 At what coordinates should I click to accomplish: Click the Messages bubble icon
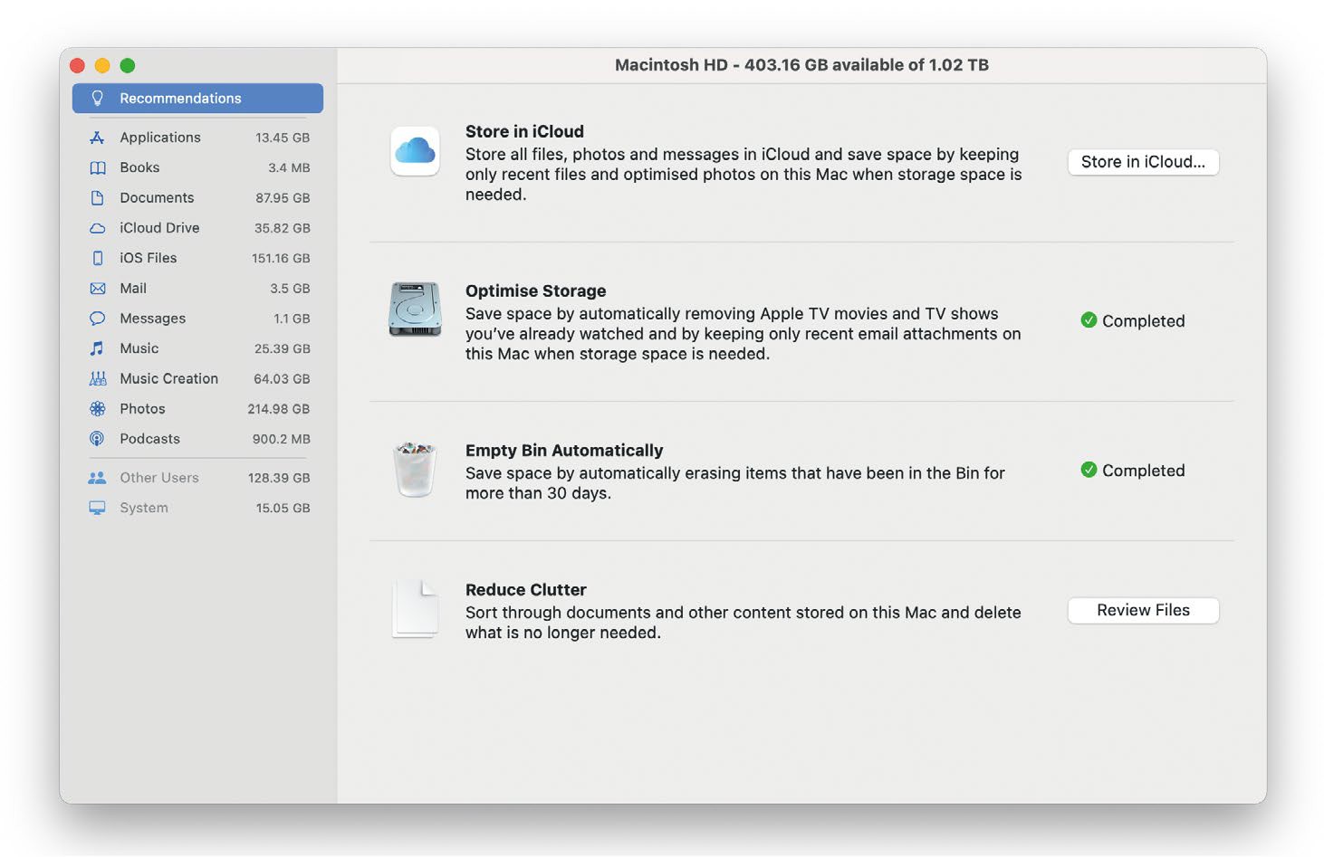[x=98, y=319]
